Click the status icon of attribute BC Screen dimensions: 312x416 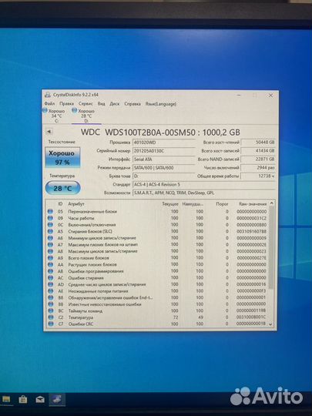coord(50,310)
